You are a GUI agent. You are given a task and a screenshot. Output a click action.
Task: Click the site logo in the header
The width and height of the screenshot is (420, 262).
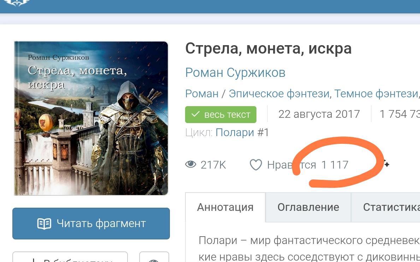(16, 3)
